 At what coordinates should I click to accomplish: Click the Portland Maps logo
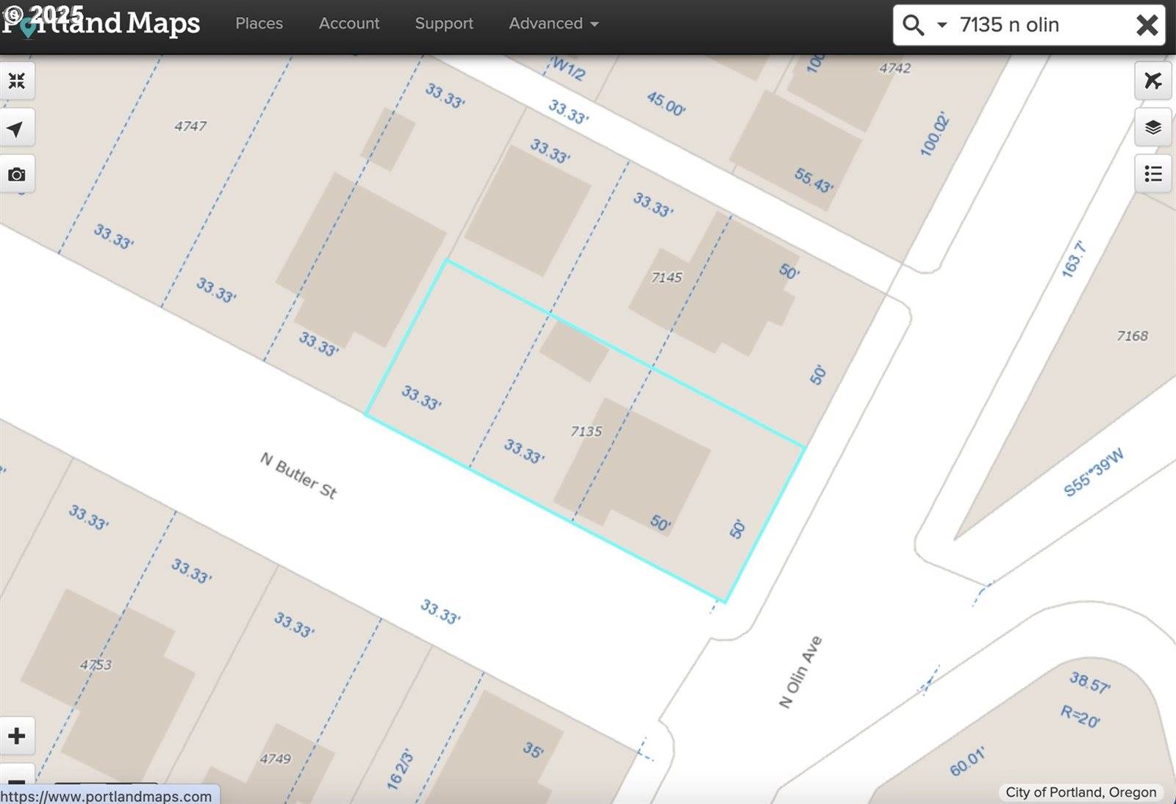click(103, 23)
